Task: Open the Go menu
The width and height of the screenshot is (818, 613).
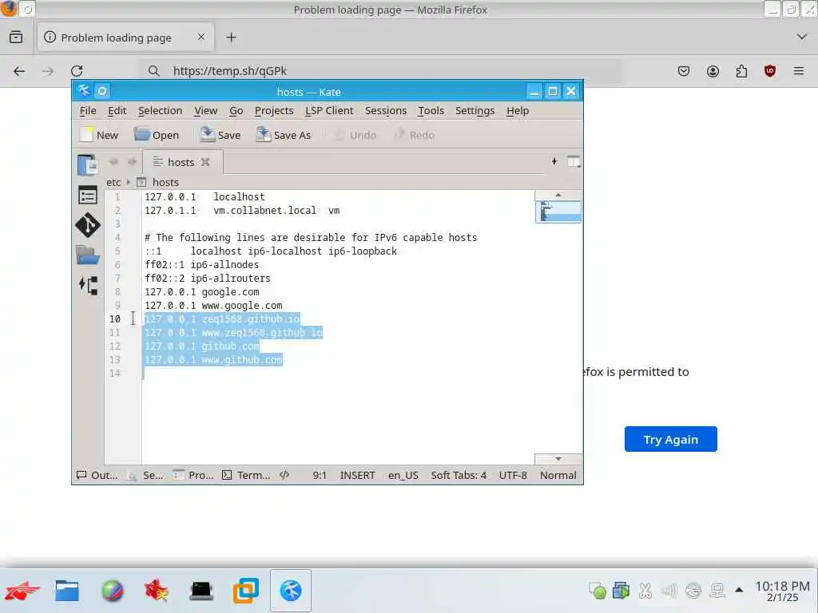Action: click(x=236, y=110)
